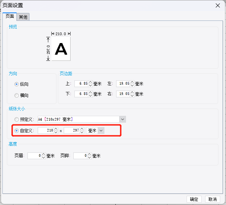This screenshot has height=205, width=226.
Task: Decrease 页脚 footer height with down arrow
Action: click(89, 158)
